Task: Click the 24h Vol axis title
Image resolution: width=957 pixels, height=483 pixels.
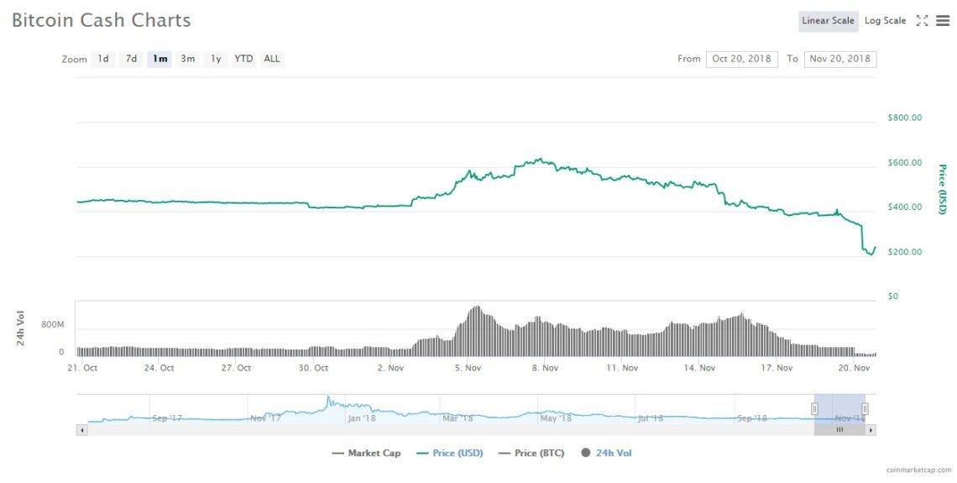Action: pyautogui.click(x=21, y=328)
